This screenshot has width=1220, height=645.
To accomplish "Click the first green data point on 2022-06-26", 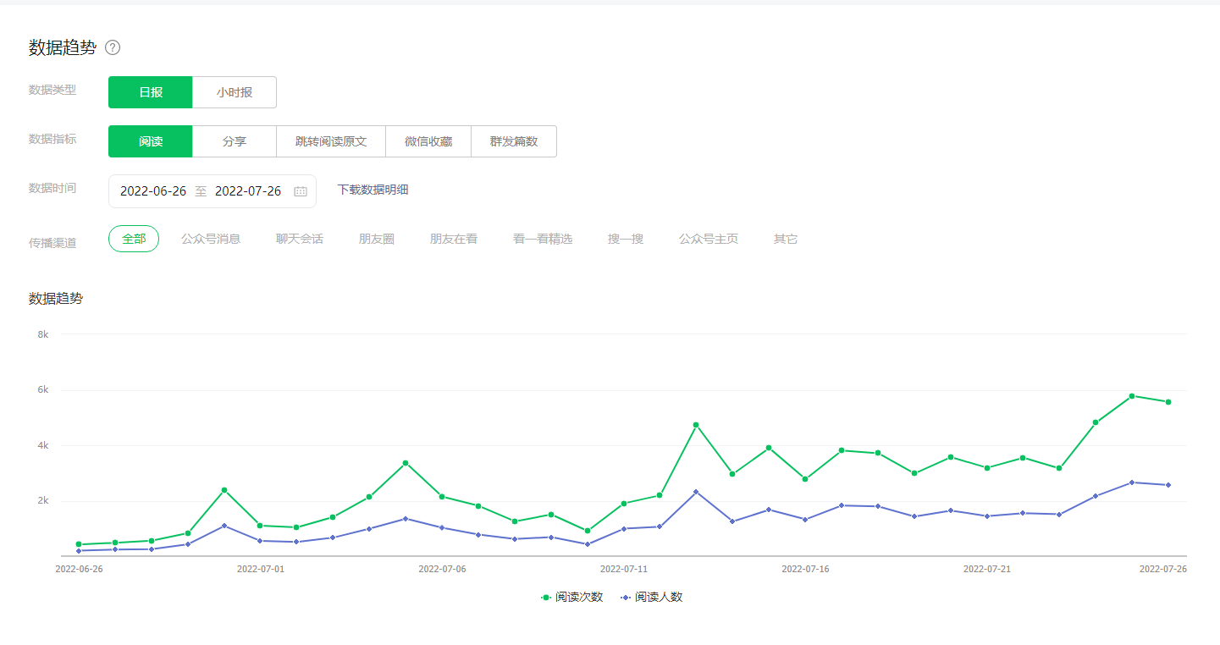I will point(79,544).
